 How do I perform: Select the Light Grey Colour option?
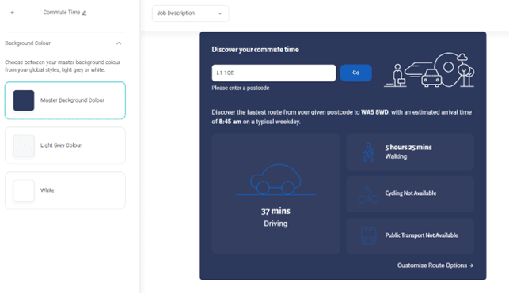(65, 145)
